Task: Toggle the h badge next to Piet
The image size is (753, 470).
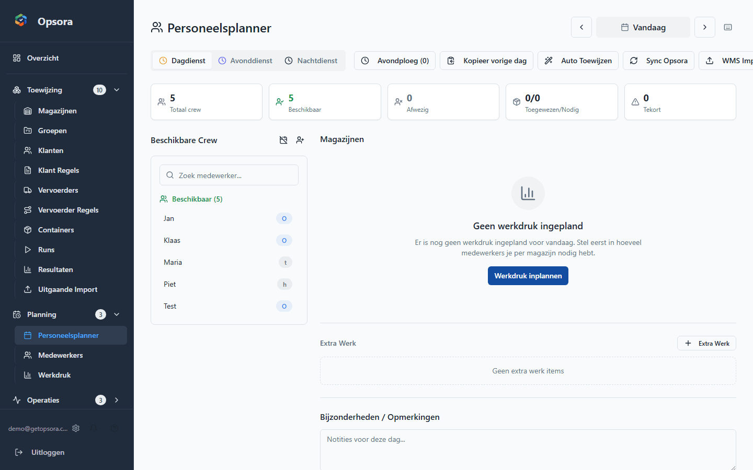Action: pyautogui.click(x=284, y=284)
